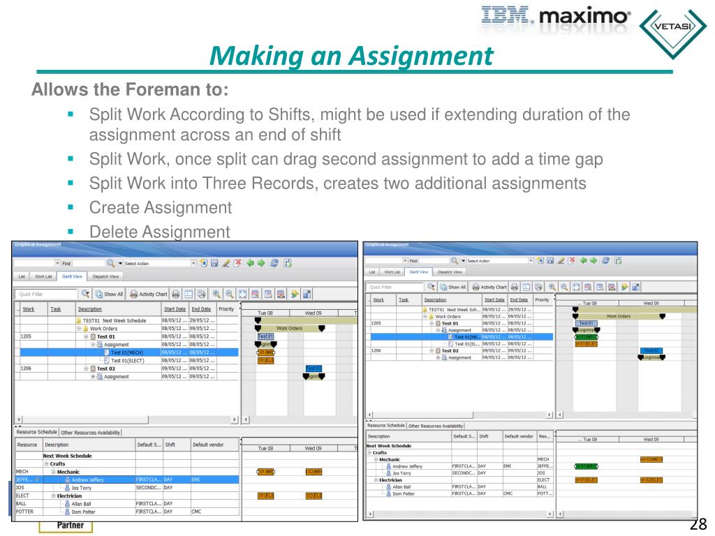Click blue Test 01 bar in right Gantt chart
The width and height of the screenshot is (715, 536).
[x=586, y=323]
